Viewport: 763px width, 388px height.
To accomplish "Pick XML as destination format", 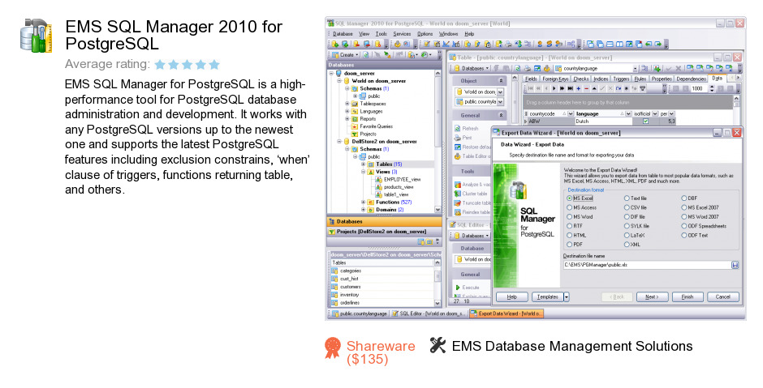I will coord(632,245).
